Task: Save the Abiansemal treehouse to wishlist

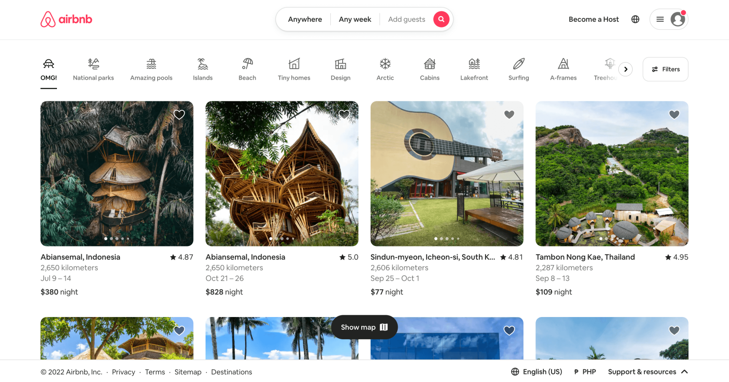Action: click(179, 115)
